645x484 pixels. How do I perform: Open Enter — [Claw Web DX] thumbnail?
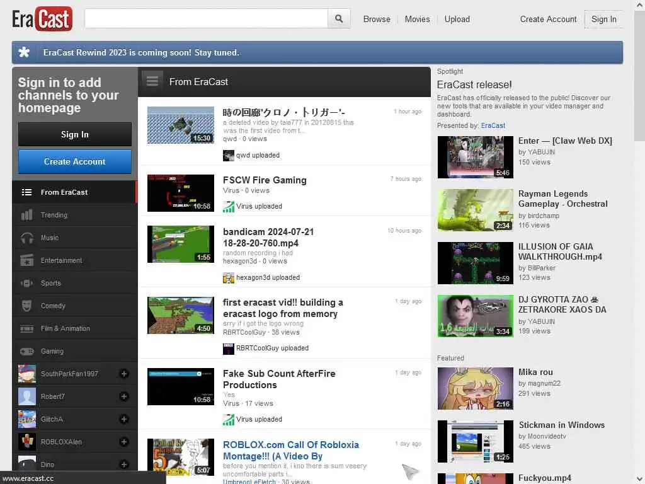(475, 157)
